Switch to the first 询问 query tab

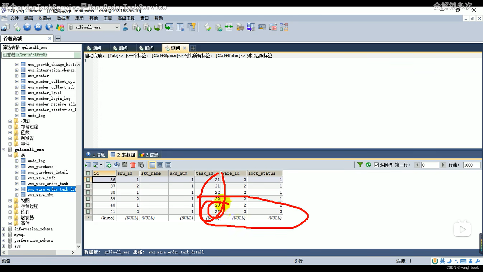point(97,48)
